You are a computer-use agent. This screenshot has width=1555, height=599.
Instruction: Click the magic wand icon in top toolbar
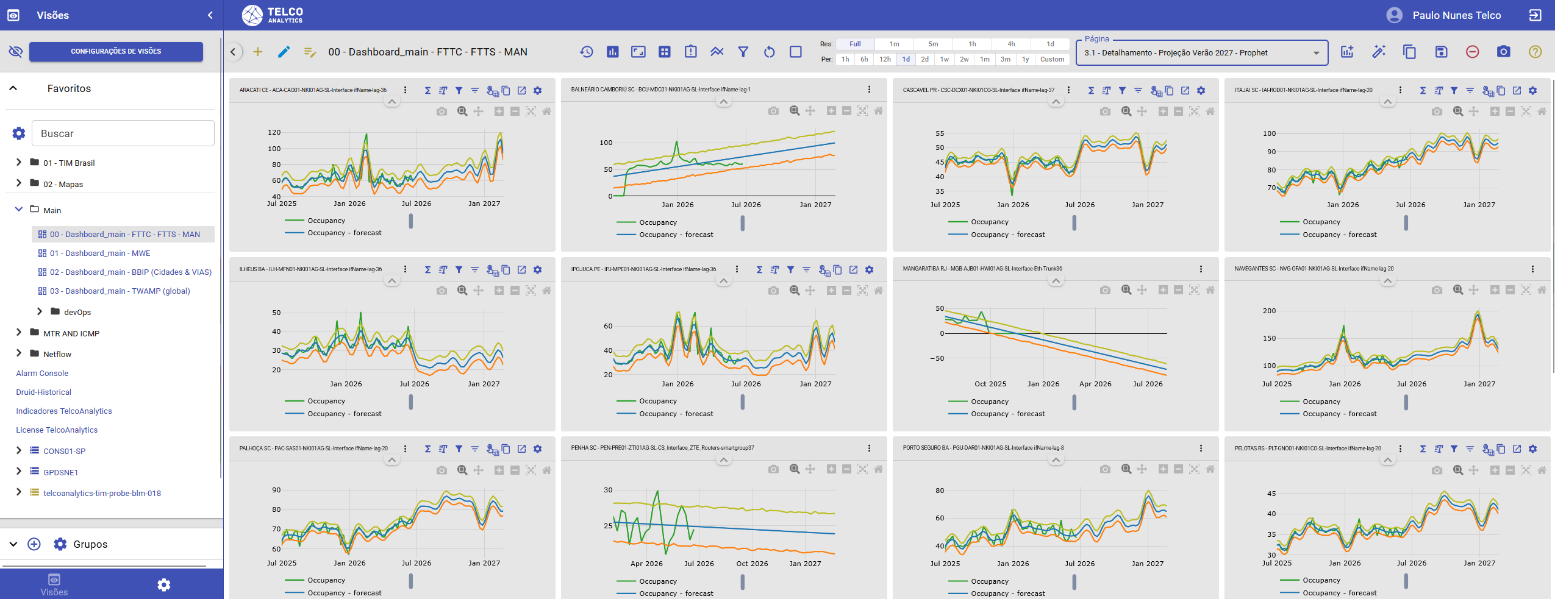point(1379,52)
